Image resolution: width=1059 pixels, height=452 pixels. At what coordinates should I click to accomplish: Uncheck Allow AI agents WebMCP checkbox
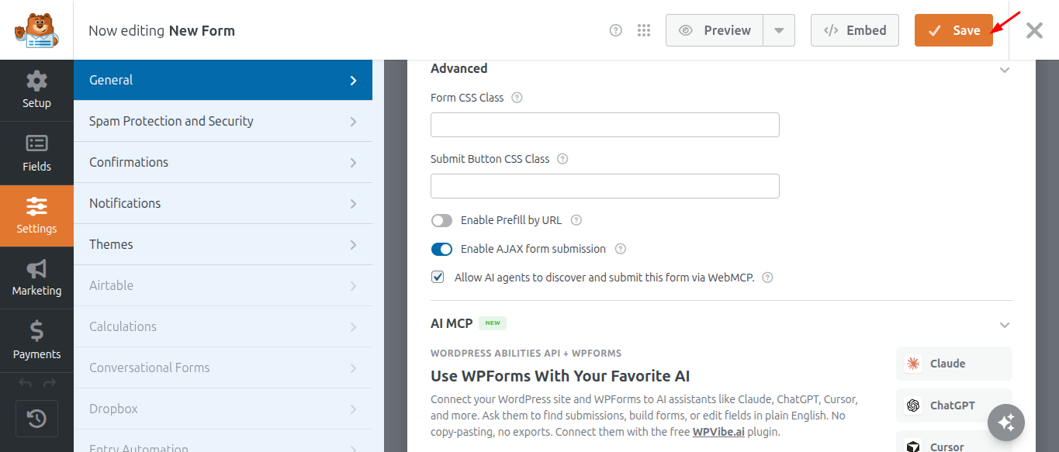point(438,277)
